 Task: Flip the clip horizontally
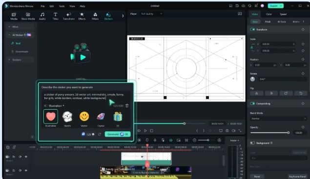coord(257,94)
